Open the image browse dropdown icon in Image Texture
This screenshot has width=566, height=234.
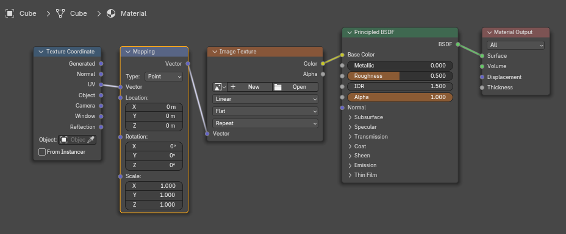220,87
